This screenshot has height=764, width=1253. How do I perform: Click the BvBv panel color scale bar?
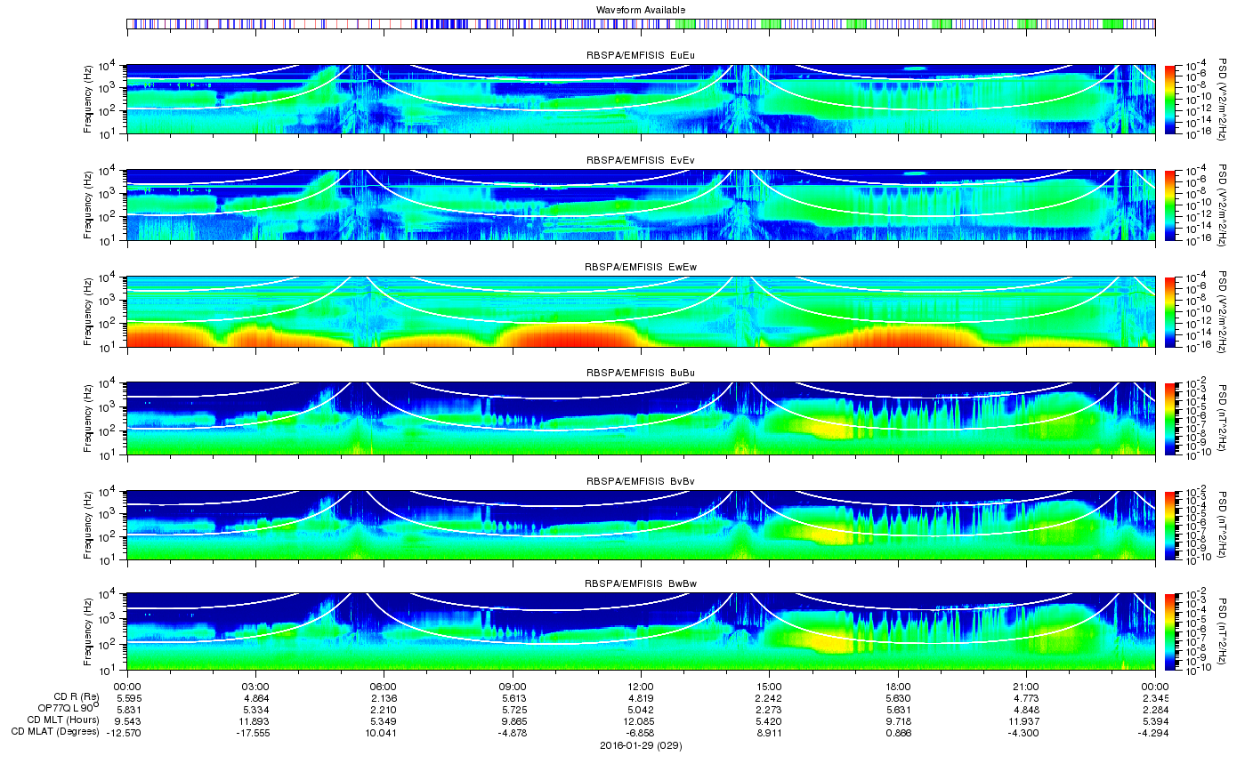(1171, 525)
